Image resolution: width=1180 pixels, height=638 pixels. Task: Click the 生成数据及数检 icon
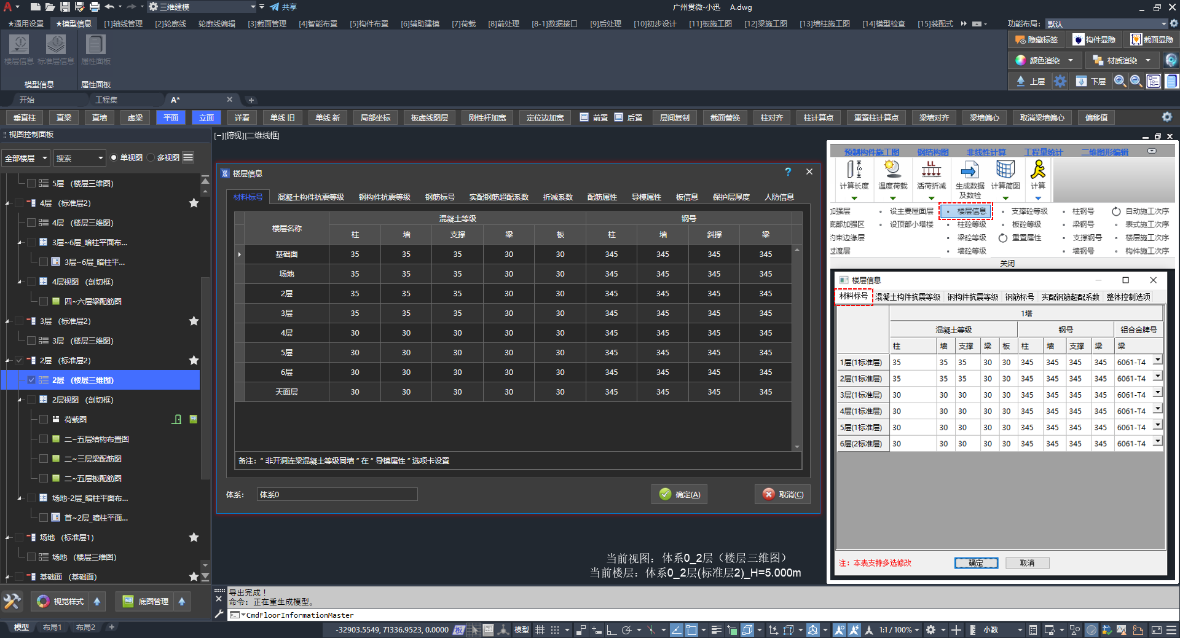[x=969, y=170]
